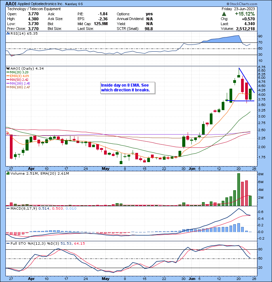Screen dimensions: 272x282
Task: Click the 5.75 price axis label
Action: pos(261,67)
